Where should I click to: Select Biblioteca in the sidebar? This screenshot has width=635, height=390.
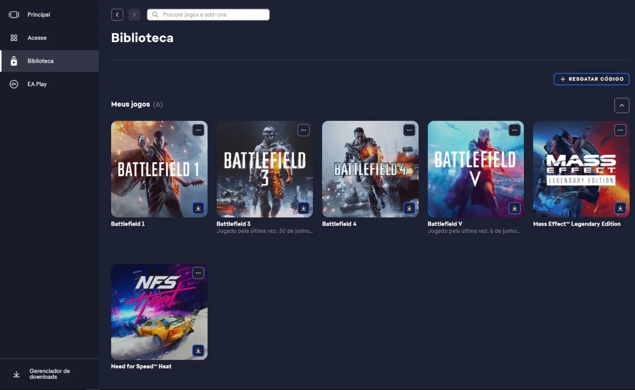49,61
